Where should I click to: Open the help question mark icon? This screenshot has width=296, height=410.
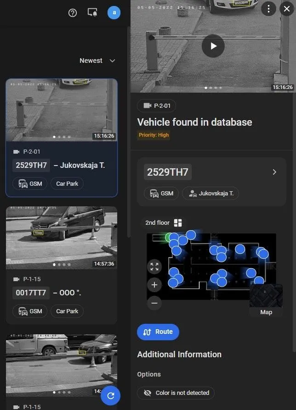pyautogui.click(x=73, y=12)
